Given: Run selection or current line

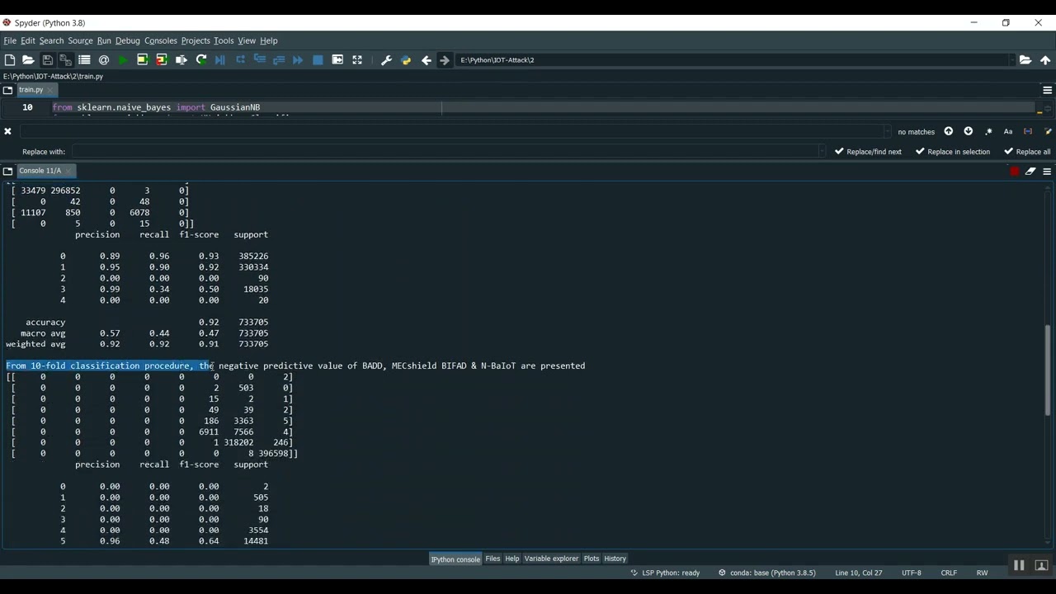Looking at the screenshot, I should click(181, 60).
